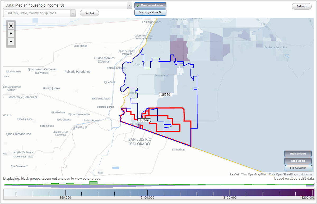The height and width of the screenshot is (204, 317).
Task: Click the Somerton map label
Action: click(161, 75)
